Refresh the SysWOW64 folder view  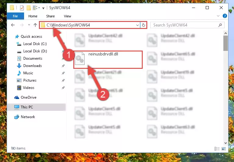[x=144, y=25]
